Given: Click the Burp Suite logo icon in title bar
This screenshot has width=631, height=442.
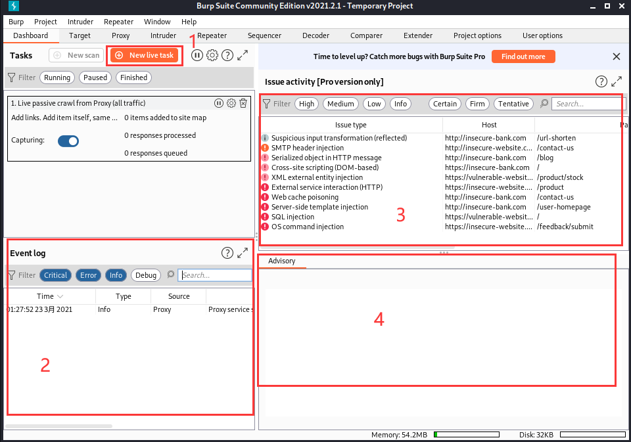Looking at the screenshot, I should click(13, 6).
